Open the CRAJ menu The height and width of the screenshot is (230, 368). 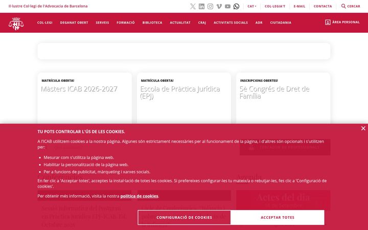[202, 22]
